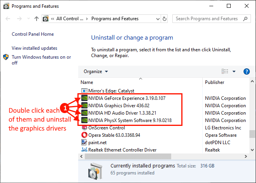Image resolution: width=256 pixels, height=183 pixels.
Task: Click the address bar Control Panel icon
Action: coord(46,19)
